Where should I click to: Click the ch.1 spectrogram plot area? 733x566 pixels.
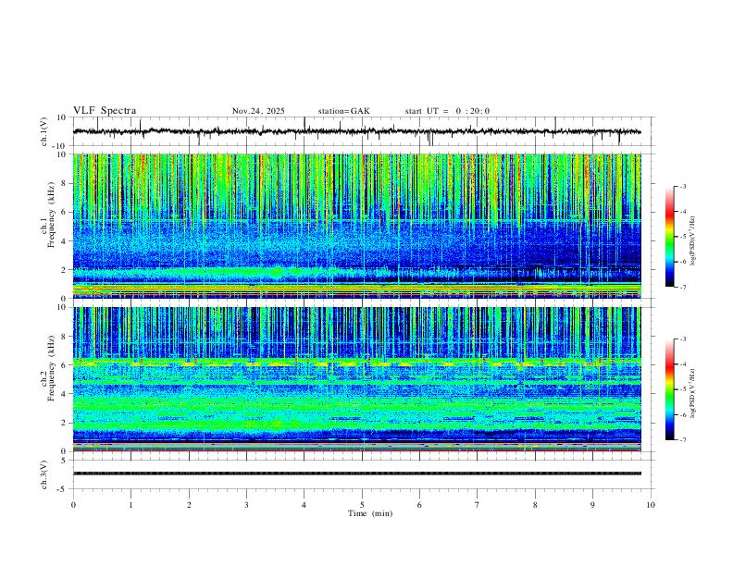tap(357, 226)
